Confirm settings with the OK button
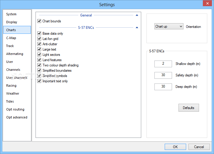This screenshot has width=214, height=154. point(175,147)
